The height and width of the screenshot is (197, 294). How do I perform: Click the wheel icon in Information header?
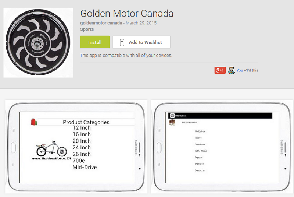click(x=172, y=116)
